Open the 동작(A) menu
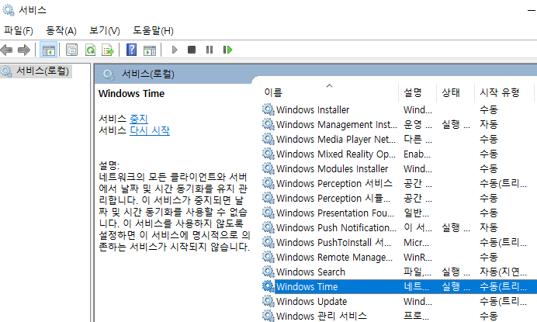Viewport: 537px width, 322px height. tap(61, 31)
